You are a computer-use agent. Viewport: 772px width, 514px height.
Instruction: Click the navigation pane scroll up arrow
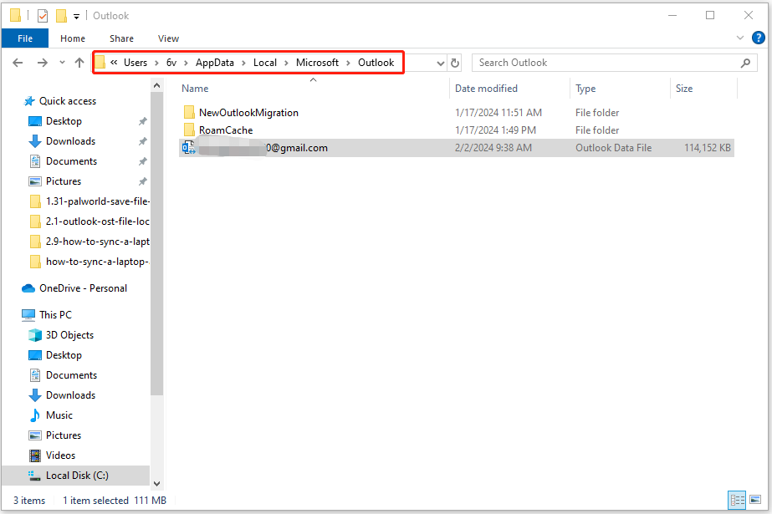[156, 85]
